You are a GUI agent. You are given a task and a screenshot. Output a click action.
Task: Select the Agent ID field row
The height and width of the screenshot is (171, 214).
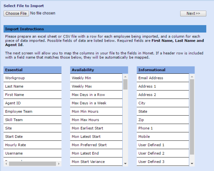click(32, 103)
